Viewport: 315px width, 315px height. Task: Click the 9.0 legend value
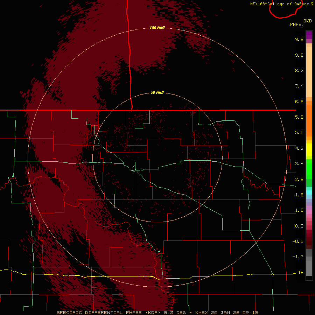point(299,55)
